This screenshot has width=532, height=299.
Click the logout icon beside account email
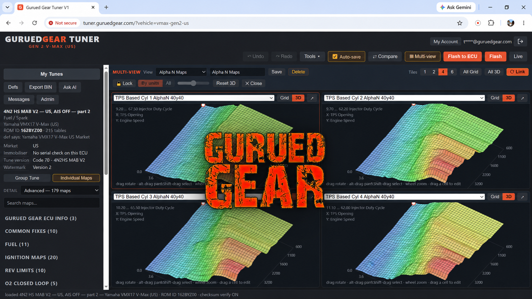pos(521,41)
